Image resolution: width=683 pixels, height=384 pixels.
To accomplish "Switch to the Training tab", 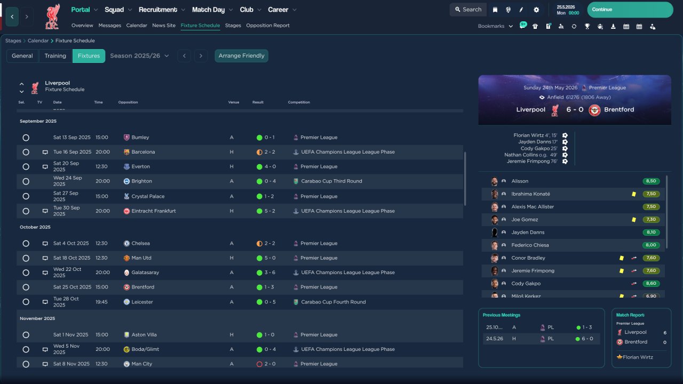I will [55, 55].
